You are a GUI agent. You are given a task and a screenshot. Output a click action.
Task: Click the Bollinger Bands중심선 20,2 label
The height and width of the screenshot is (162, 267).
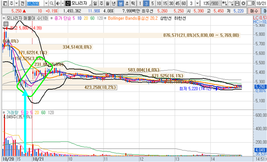click(x=133, y=18)
